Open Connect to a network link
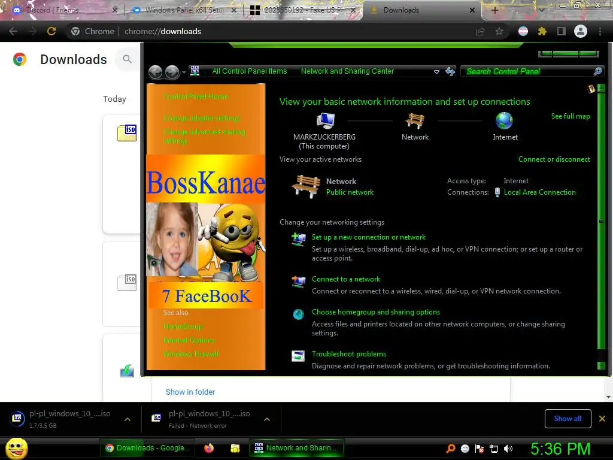 point(346,279)
